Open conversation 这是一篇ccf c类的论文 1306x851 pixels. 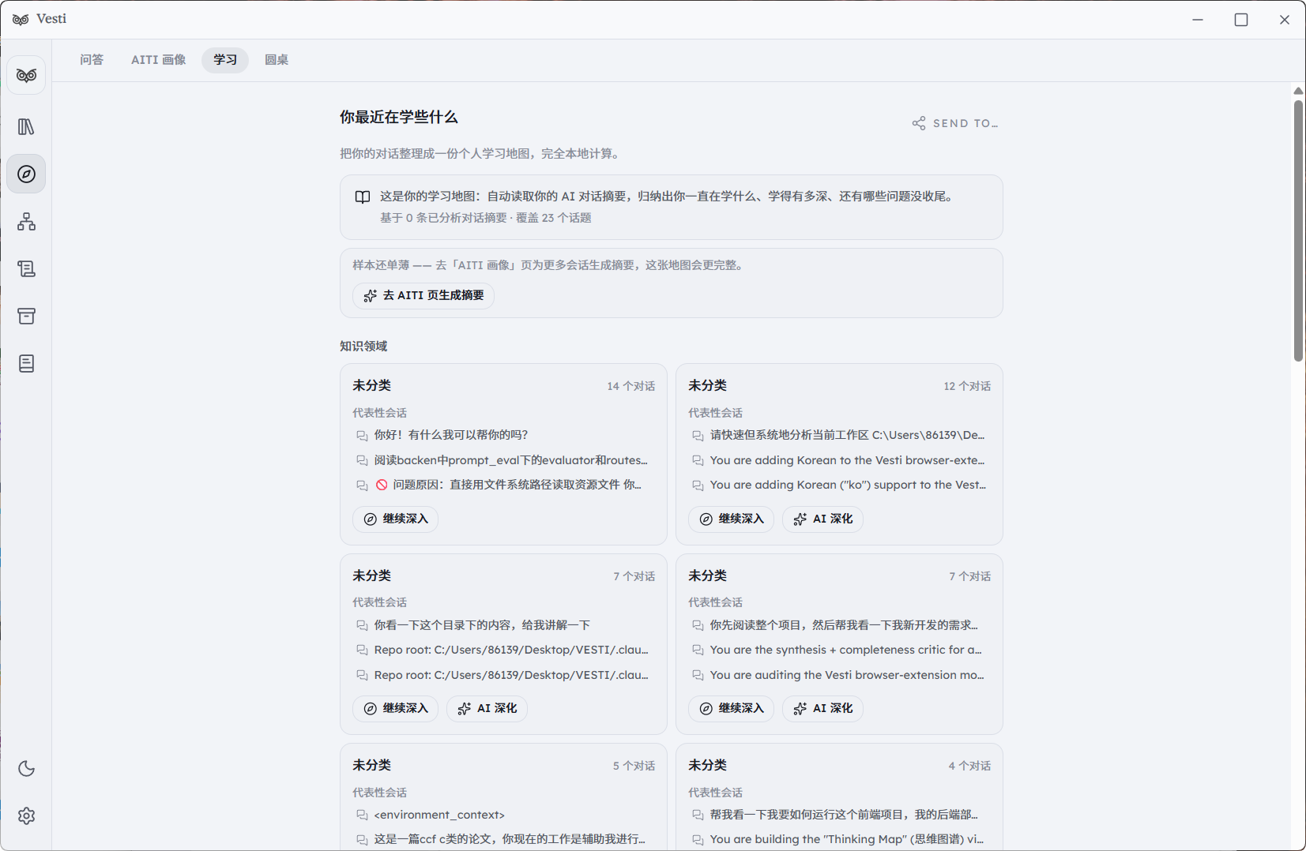click(x=503, y=839)
